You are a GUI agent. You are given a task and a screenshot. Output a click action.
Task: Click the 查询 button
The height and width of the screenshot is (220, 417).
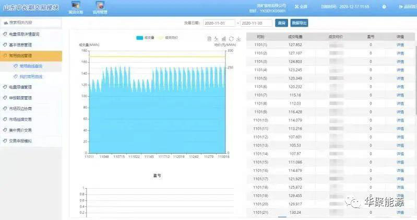[x=281, y=23]
